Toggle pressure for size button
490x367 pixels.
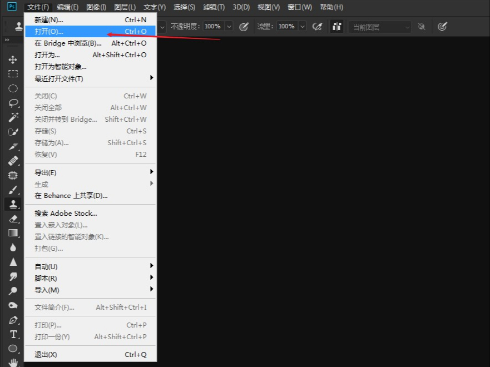point(442,27)
